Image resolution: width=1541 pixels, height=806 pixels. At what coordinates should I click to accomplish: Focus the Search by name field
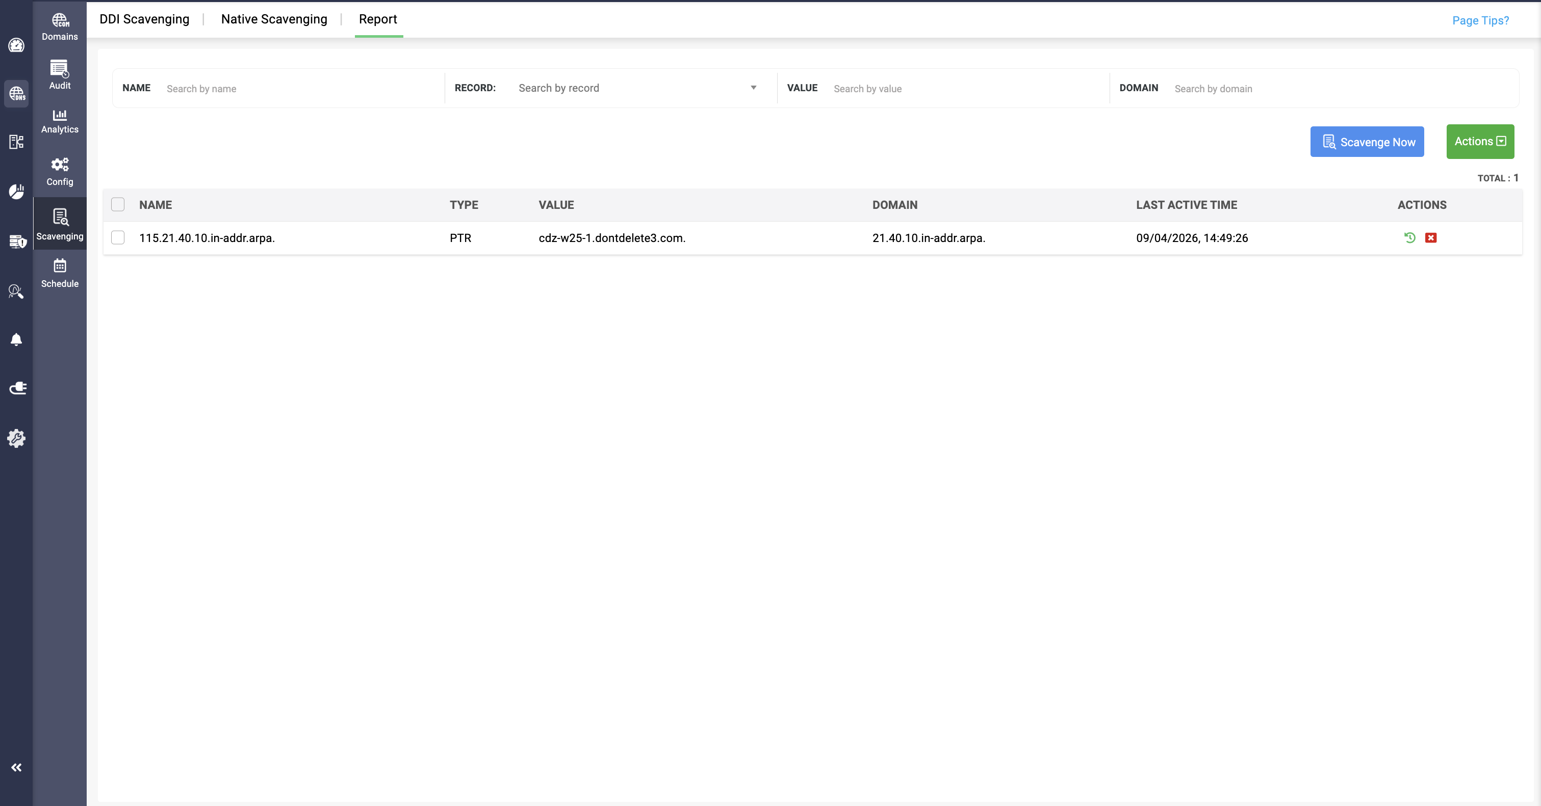pos(301,89)
